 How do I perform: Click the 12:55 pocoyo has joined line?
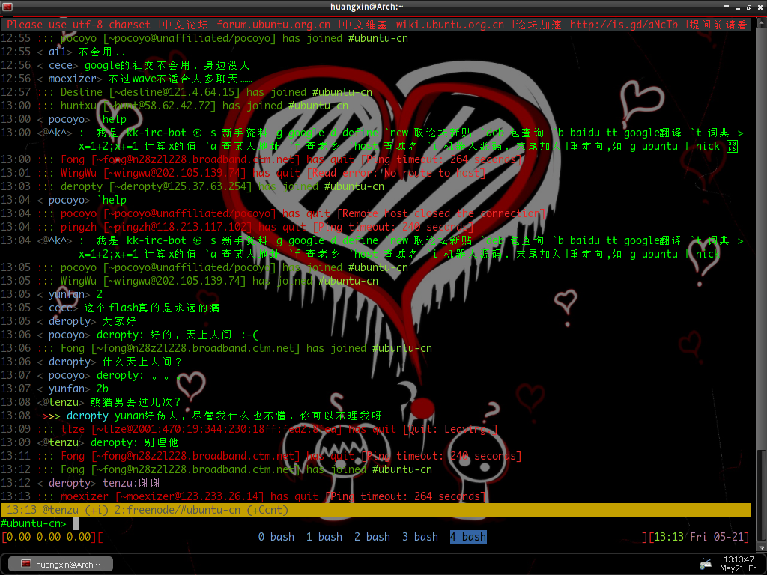(x=204, y=38)
